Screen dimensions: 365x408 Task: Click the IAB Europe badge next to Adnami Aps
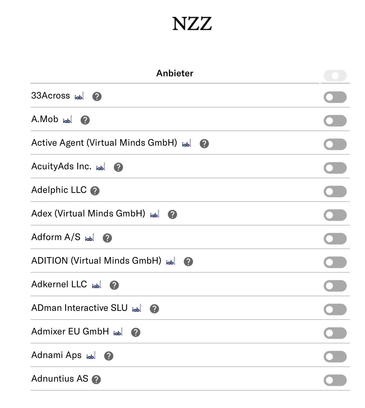tap(91, 356)
